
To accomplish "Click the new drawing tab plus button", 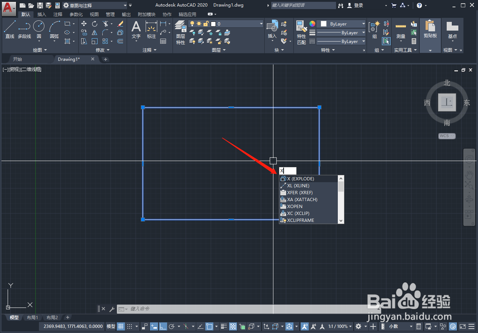I will (105, 59).
